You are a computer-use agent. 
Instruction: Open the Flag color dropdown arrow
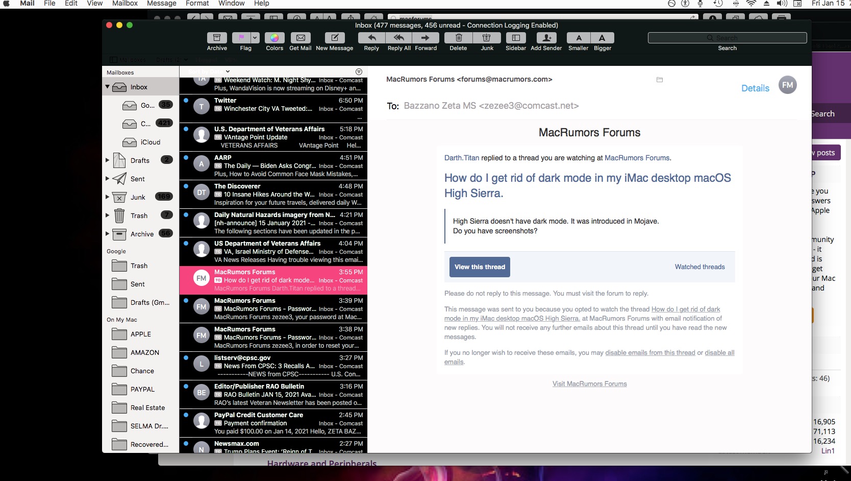(x=255, y=38)
